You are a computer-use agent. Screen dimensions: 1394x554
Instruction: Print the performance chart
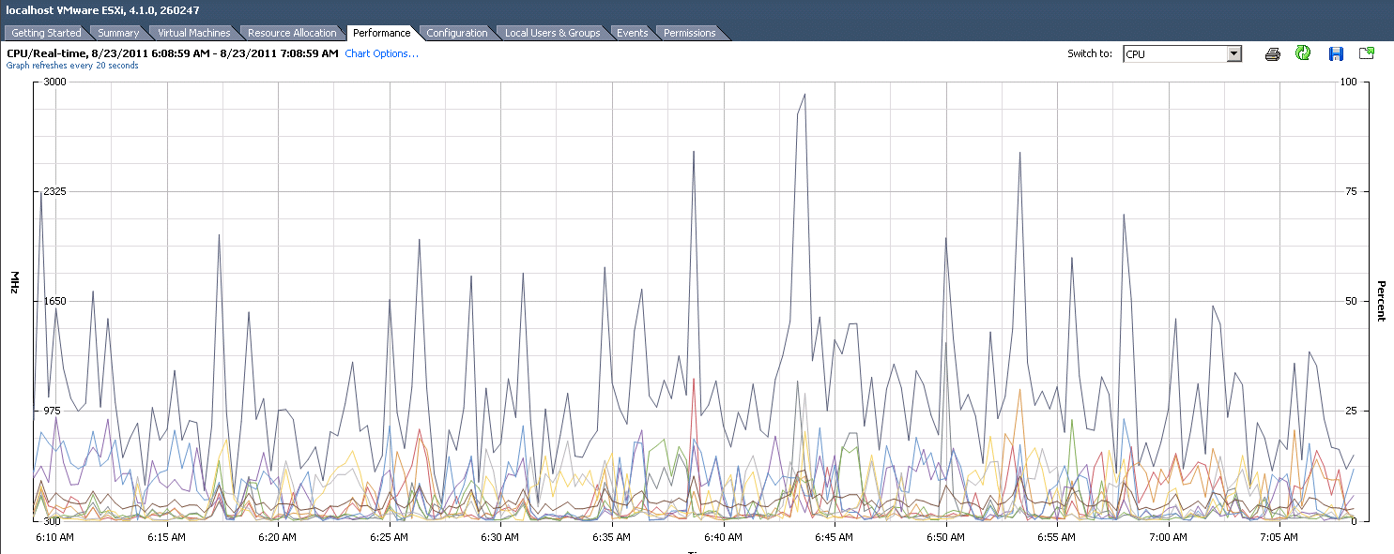[1272, 53]
